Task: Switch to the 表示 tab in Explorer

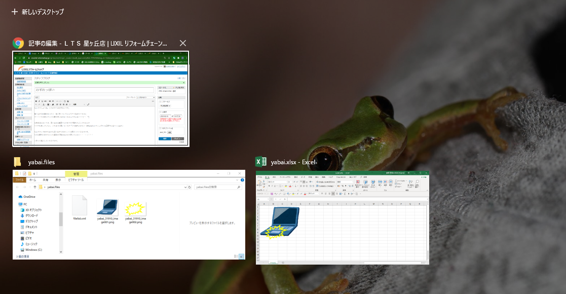Action: coord(58,180)
